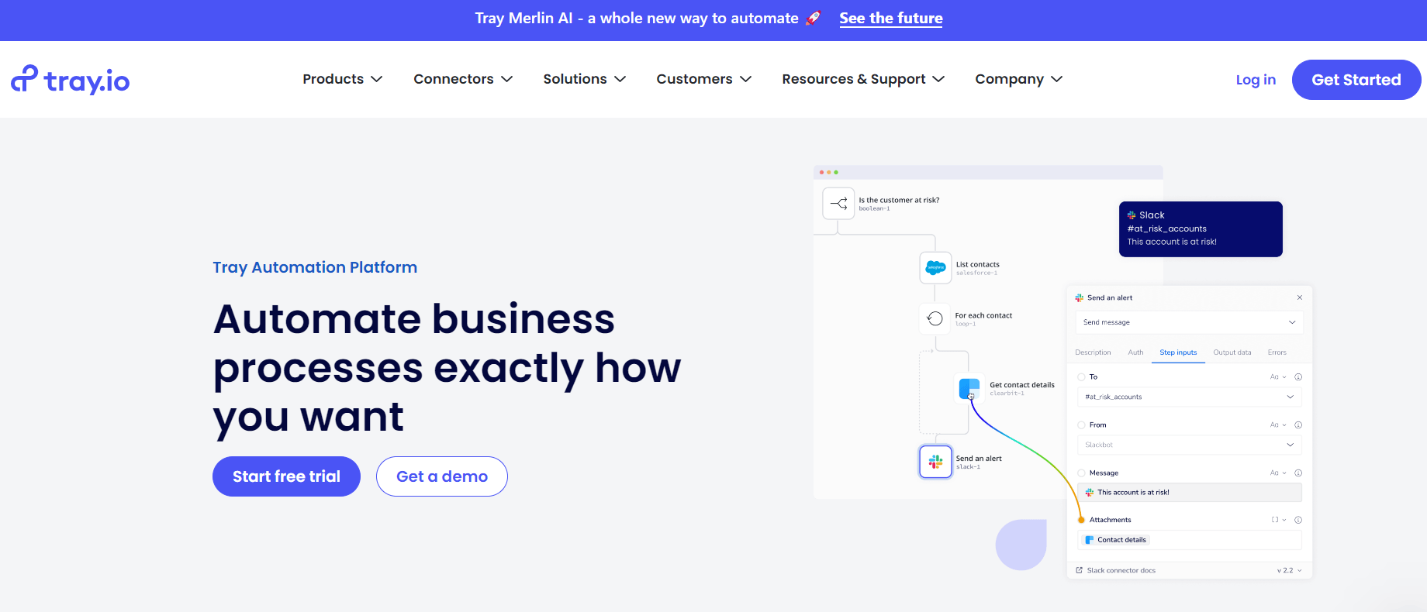Click the Contact details attachment chip
This screenshot has width=1427, height=612.
point(1116,540)
